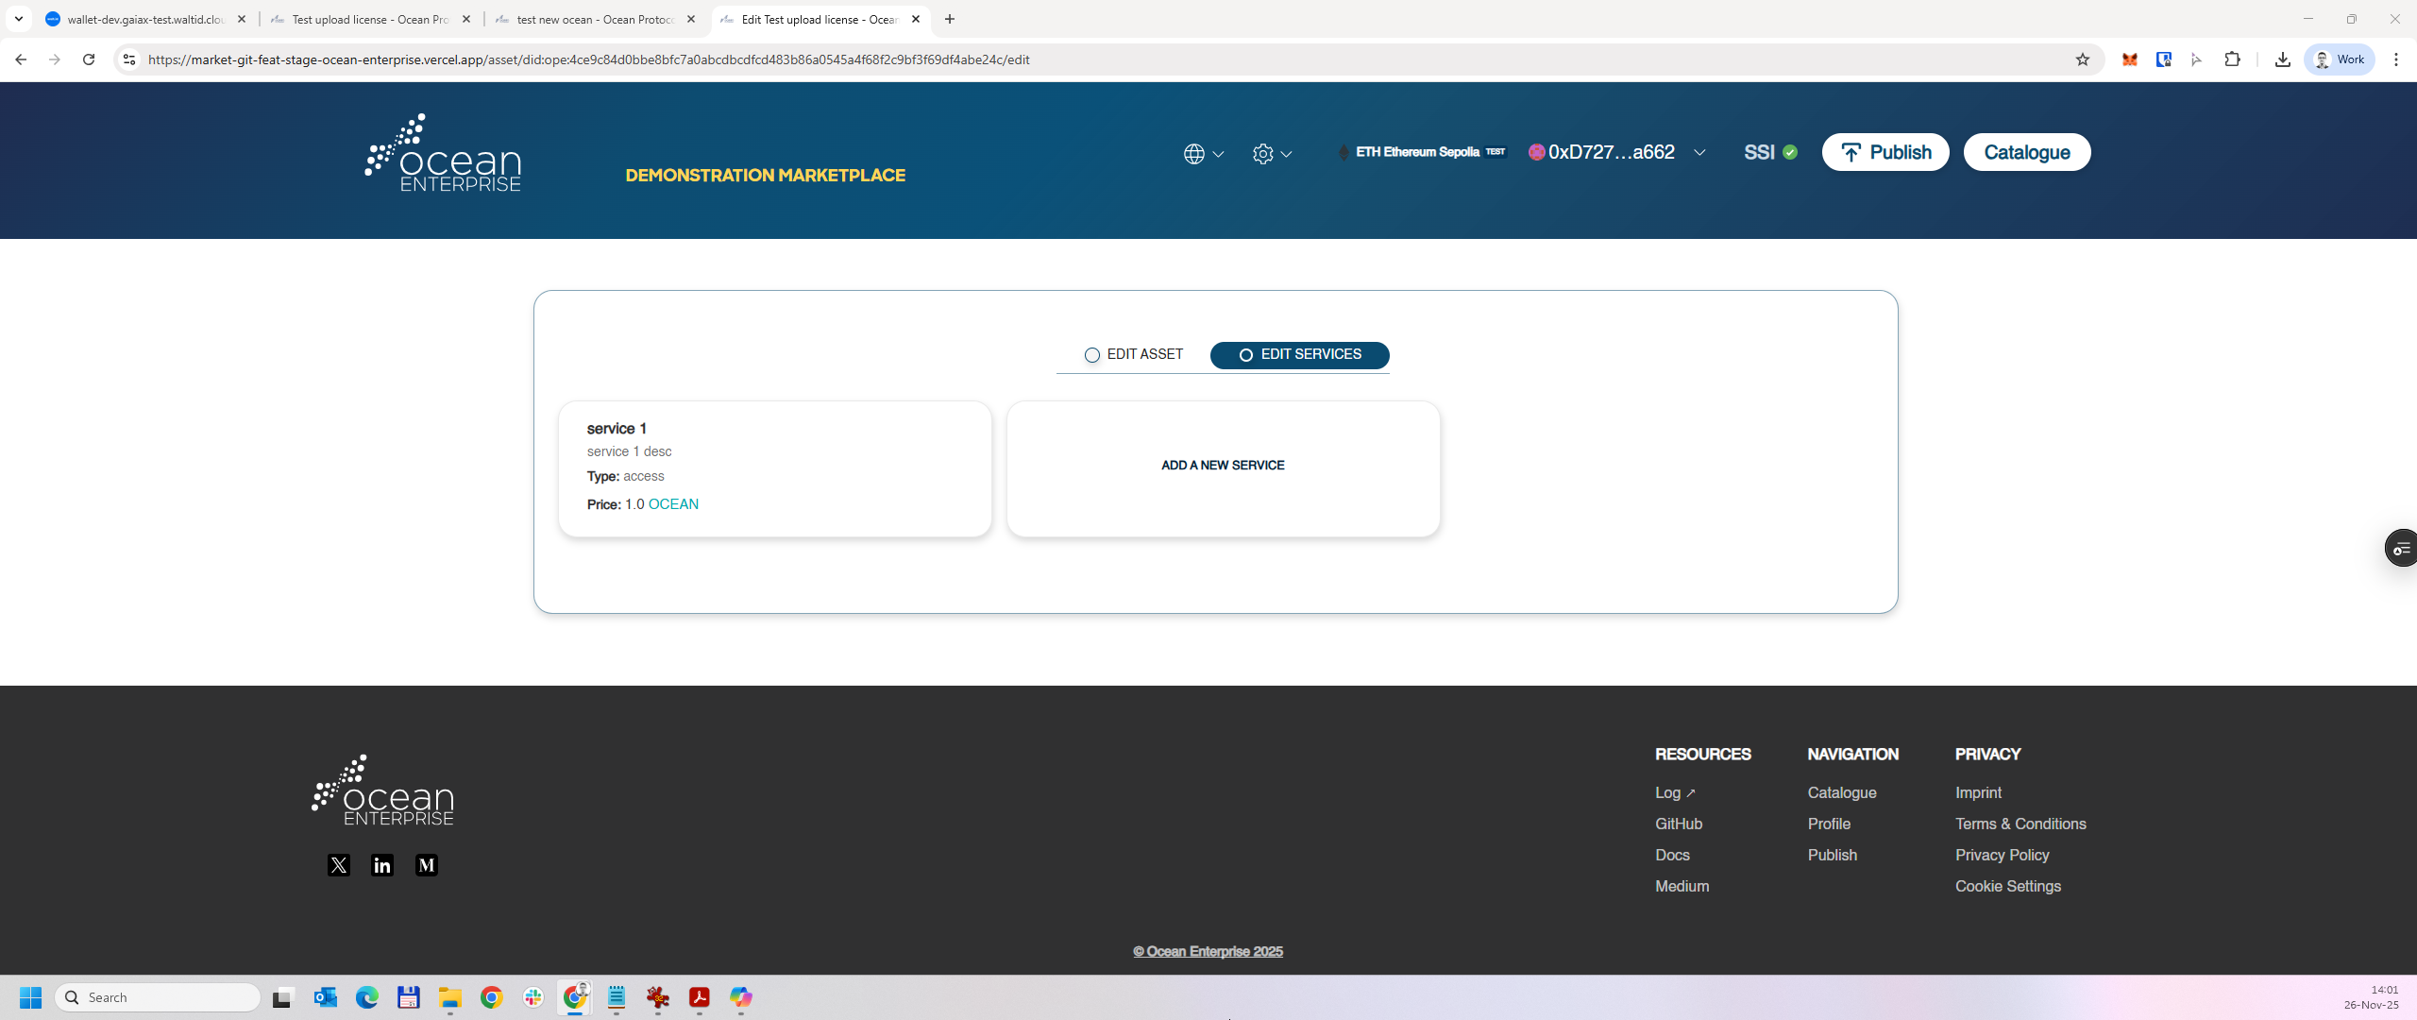This screenshot has height=1020, width=2417.
Task: Open Slack from the Windows taskbar
Action: [x=533, y=997]
